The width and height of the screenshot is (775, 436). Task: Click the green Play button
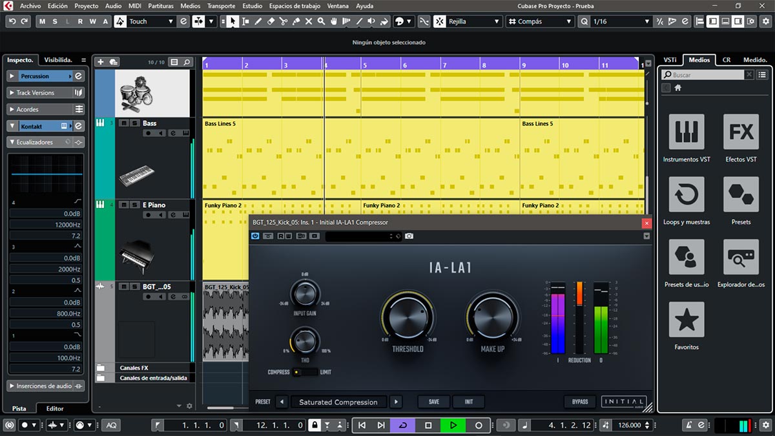tap(453, 425)
